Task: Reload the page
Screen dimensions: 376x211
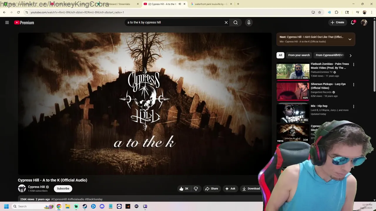Action: tap(18, 12)
